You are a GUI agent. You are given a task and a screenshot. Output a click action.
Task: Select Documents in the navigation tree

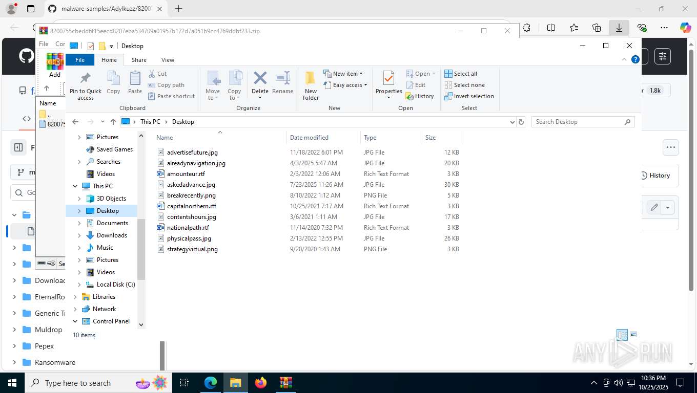coord(112,223)
